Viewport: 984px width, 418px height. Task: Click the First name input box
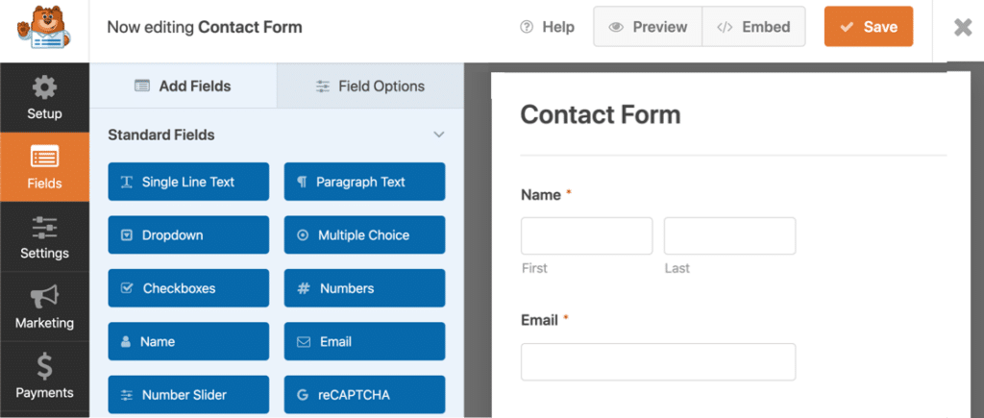click(586, 235)
